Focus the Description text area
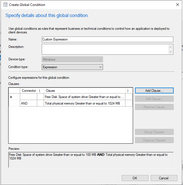 (x=105, y=49)
